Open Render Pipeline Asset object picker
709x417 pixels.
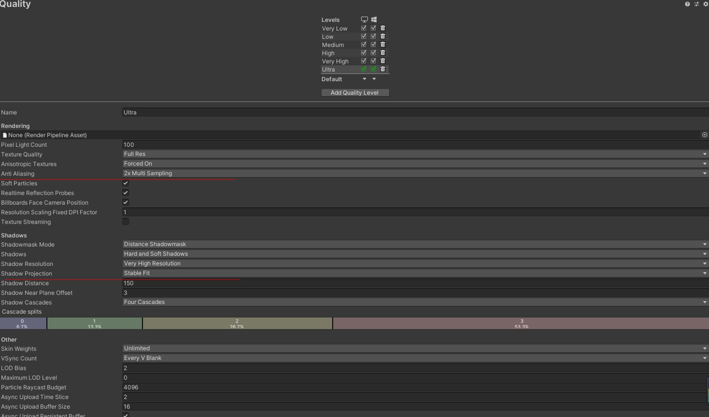pos(705,135)
